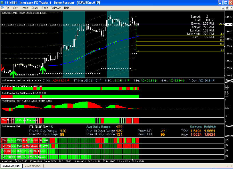Open the Insert menu
The width and height of the screenshot is (233, 169).
click(x=25, y=8)
